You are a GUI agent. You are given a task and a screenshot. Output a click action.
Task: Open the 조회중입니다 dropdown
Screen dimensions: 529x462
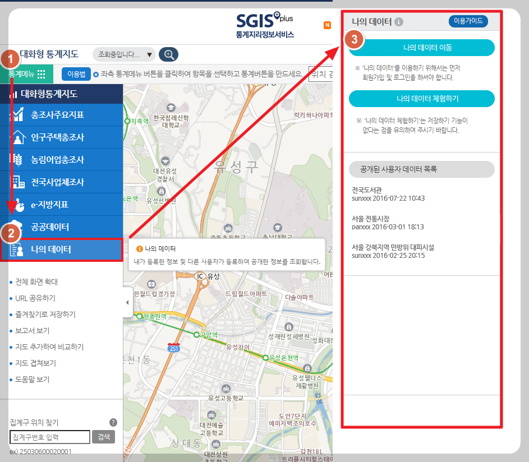pyautogui.click(x=124, y=54)
